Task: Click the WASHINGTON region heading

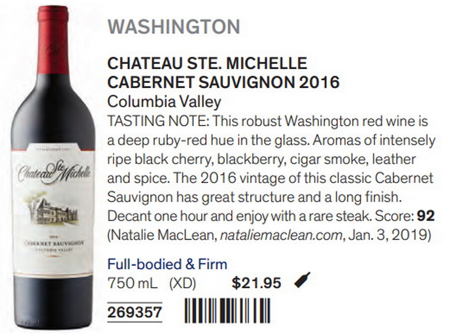Action: 174,27
